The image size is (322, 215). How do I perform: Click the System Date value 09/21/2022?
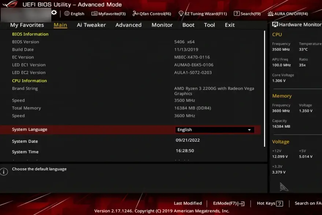click(x=188, y=140)
